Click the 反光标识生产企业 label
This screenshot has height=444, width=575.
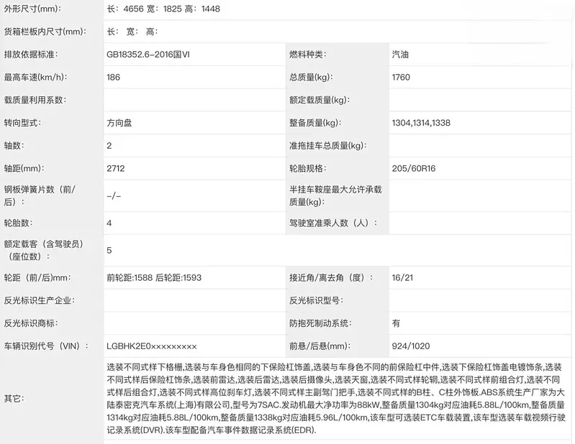click(40, 300)
